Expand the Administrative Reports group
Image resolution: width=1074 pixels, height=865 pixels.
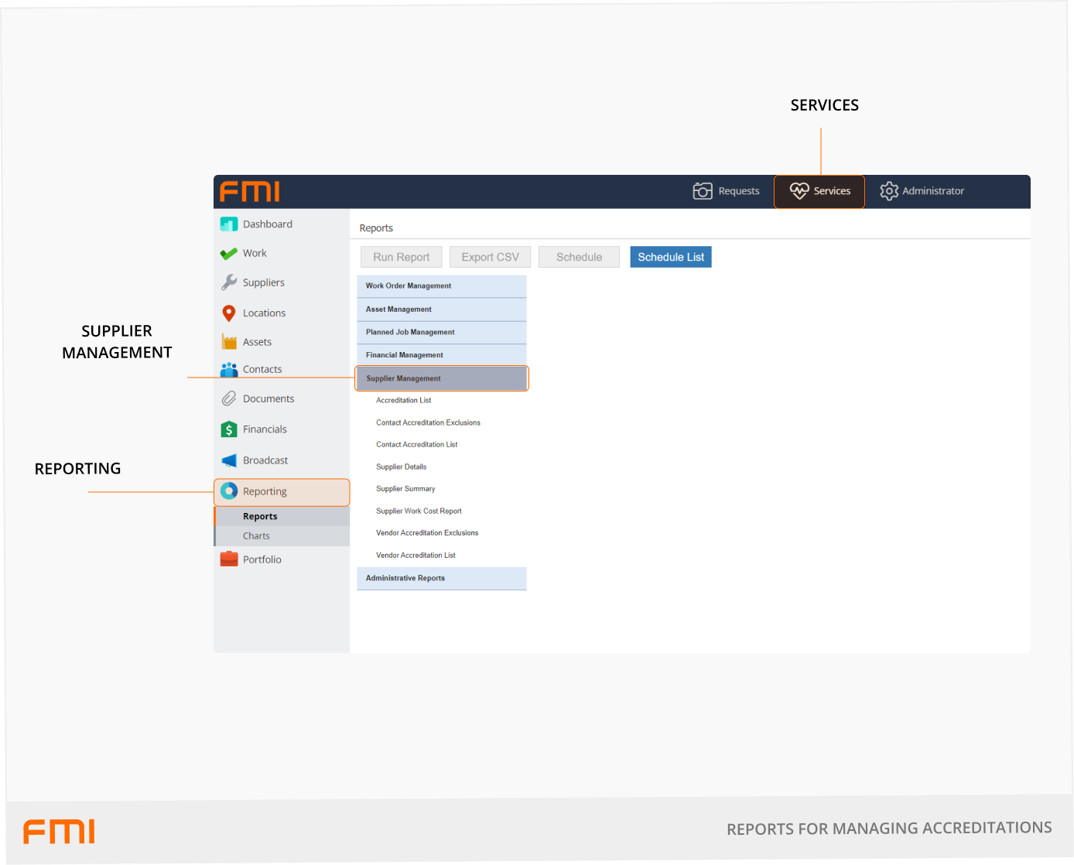[x=441, y=579]
